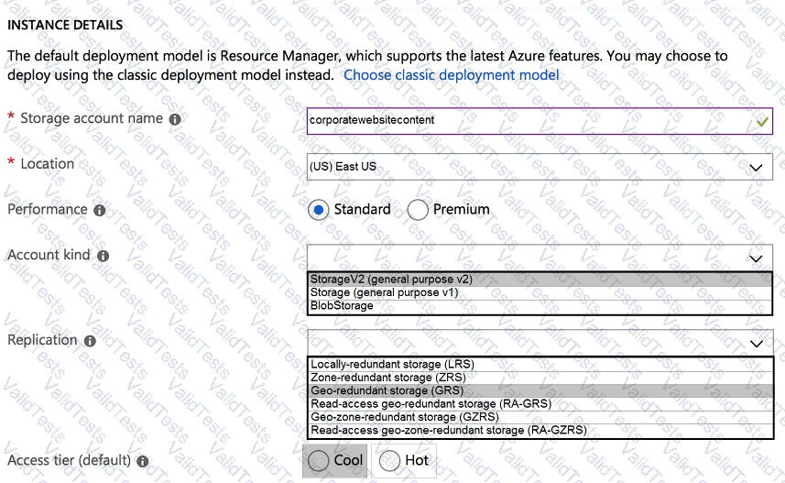Image resolution: width=785 pixels, height=483 pixels.
Task: Pick Read-access geo-zone-redundant storage (RA-GZRS)
Action: click(x=448, y=430)
